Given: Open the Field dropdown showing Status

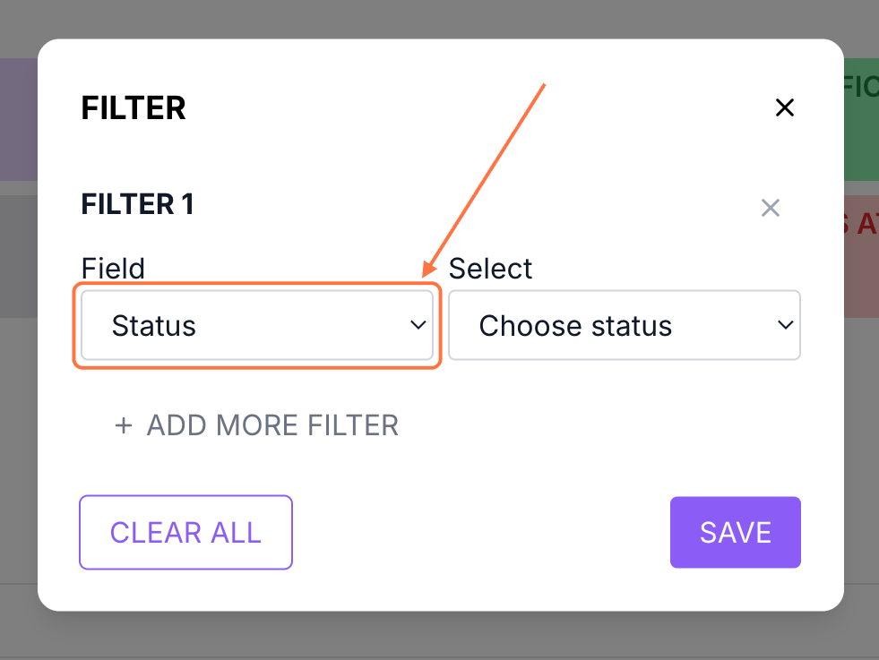Looking at the screenshot, I should click(256, 325).
